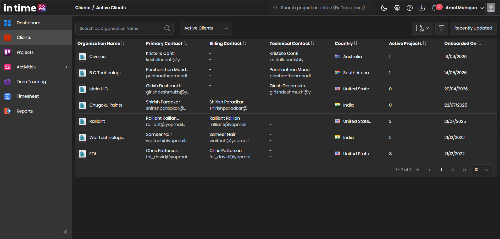Sort by Organization Name column
The width and height of the screenshot is (500, 239).
tap(101, 43)
